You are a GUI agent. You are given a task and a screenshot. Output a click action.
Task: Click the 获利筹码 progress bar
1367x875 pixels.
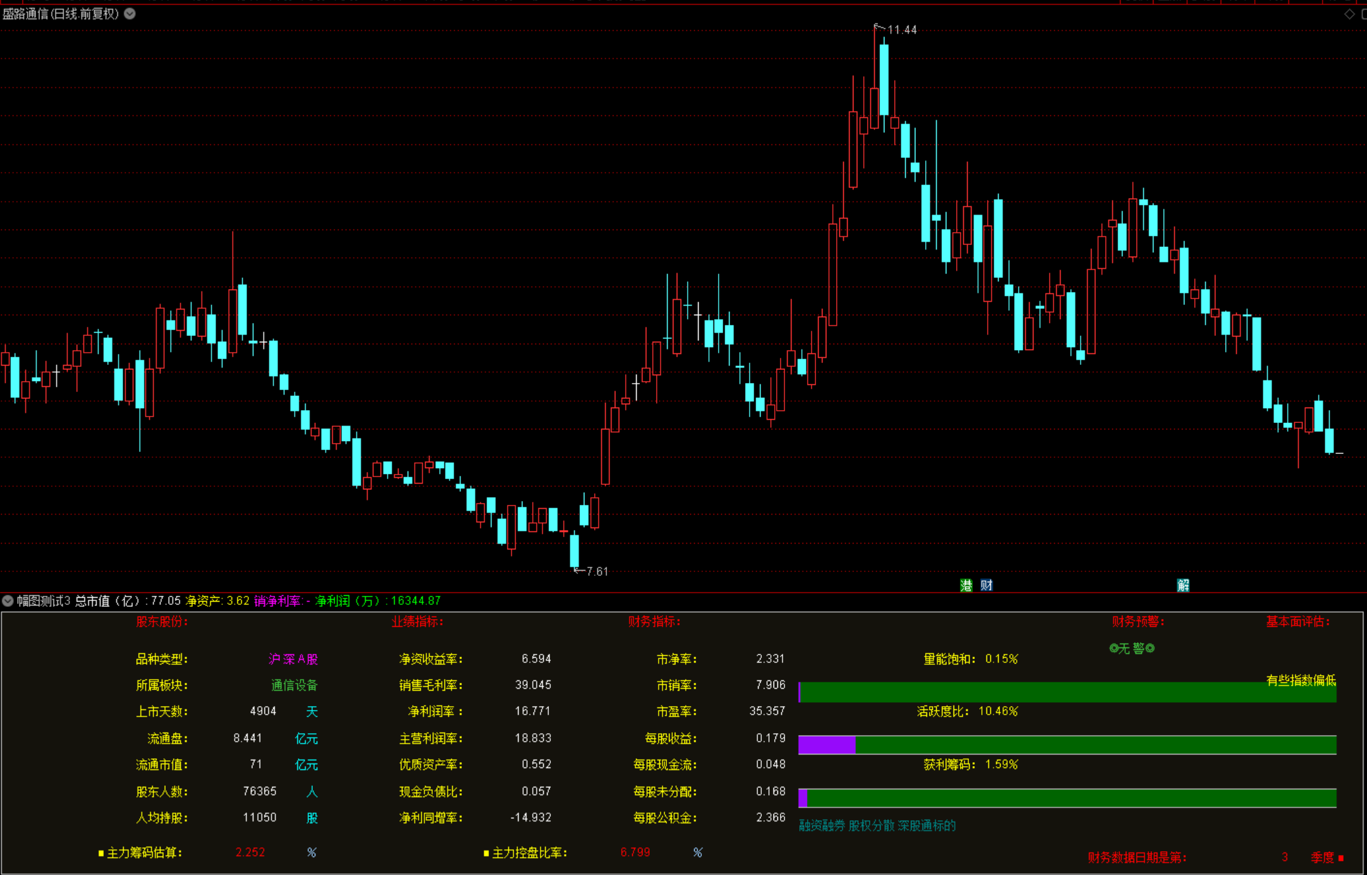pos(1067,798)
